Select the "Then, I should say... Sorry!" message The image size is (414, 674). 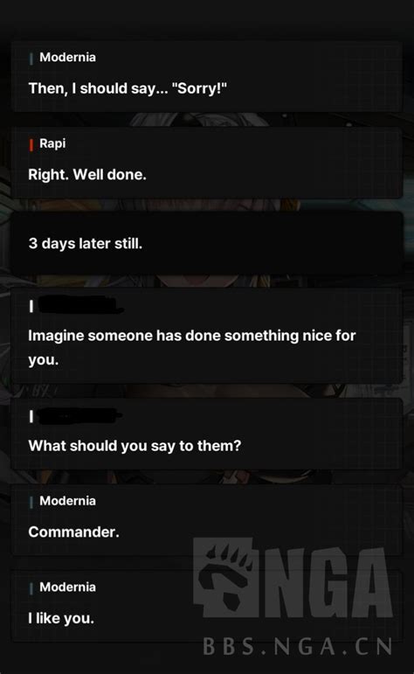(128, 88)
